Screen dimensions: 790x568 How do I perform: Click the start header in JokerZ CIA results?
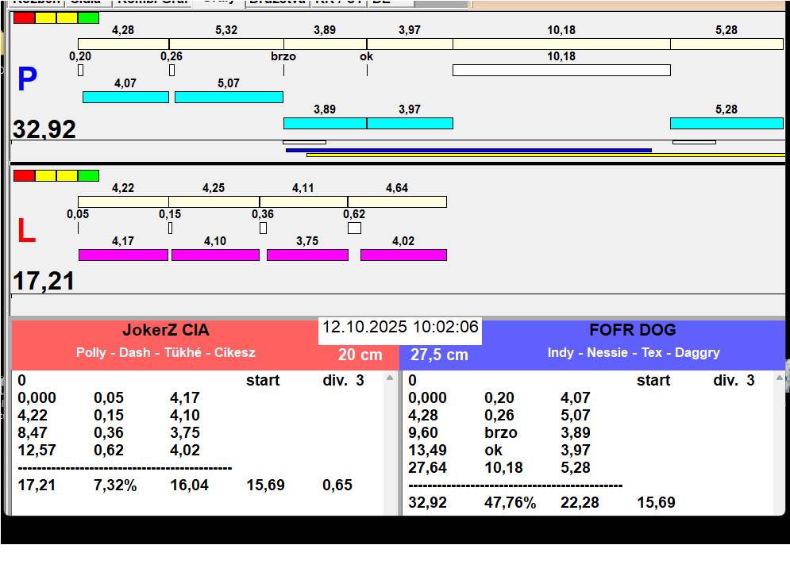(263, 380)
